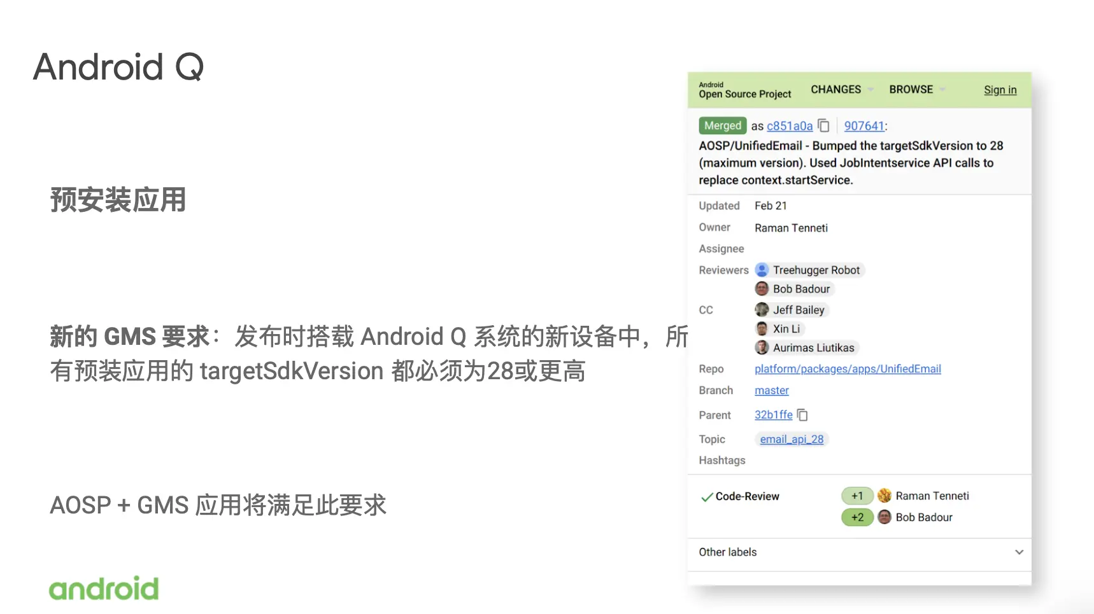Image resolution: width=1094 pixels, height=614 pixels.
Task: Click CC name Jeff Bailey
Action: [799, 310]
